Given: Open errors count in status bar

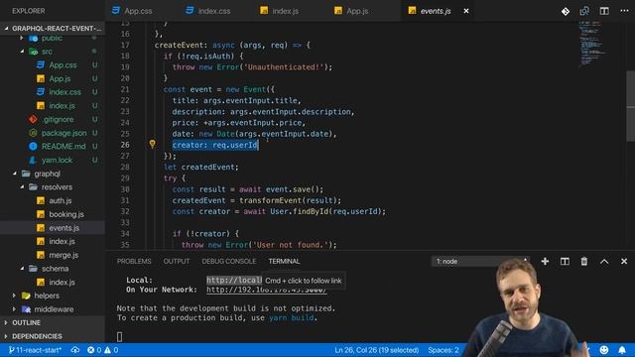Looking at the screenshot, I should pyautogui.click(x=95, y=350).
